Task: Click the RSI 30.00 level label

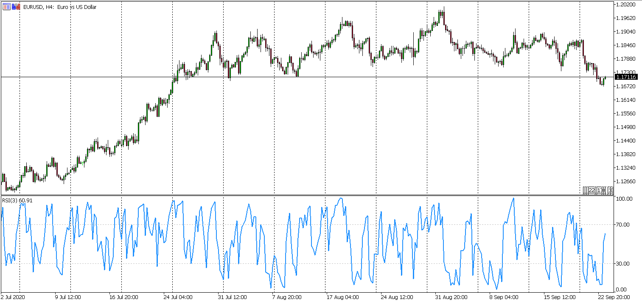Action: (x=623, y=263)
